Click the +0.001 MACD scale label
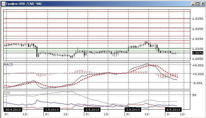The image size is (206, 118). point(198,65)
